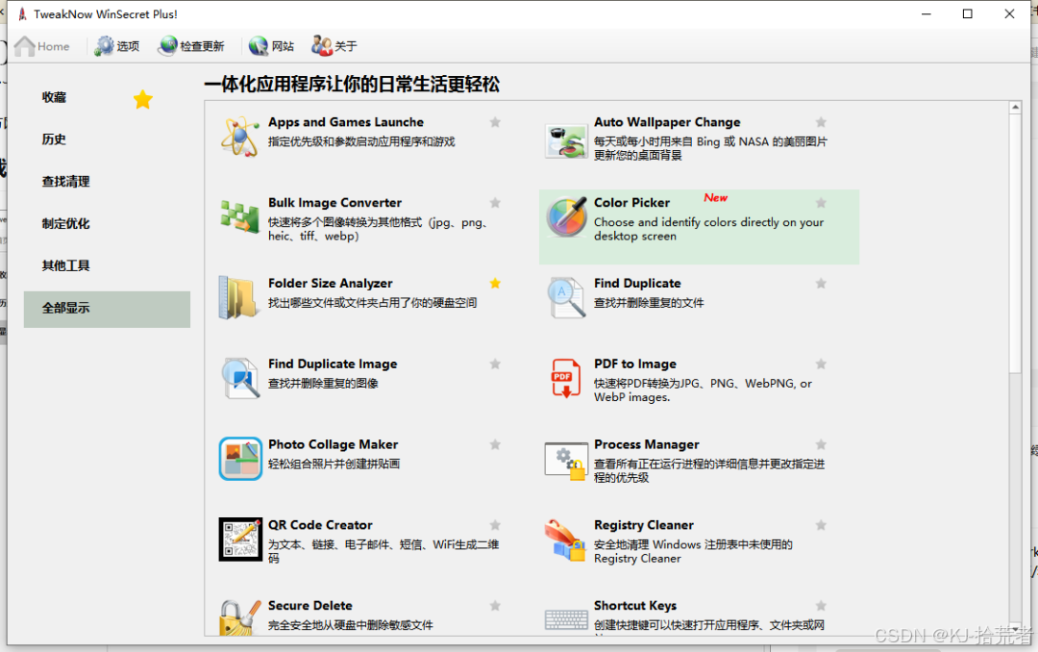Open the Registry Cleaner icon
Screen dimensions: 1038x652
pos(565,540)
